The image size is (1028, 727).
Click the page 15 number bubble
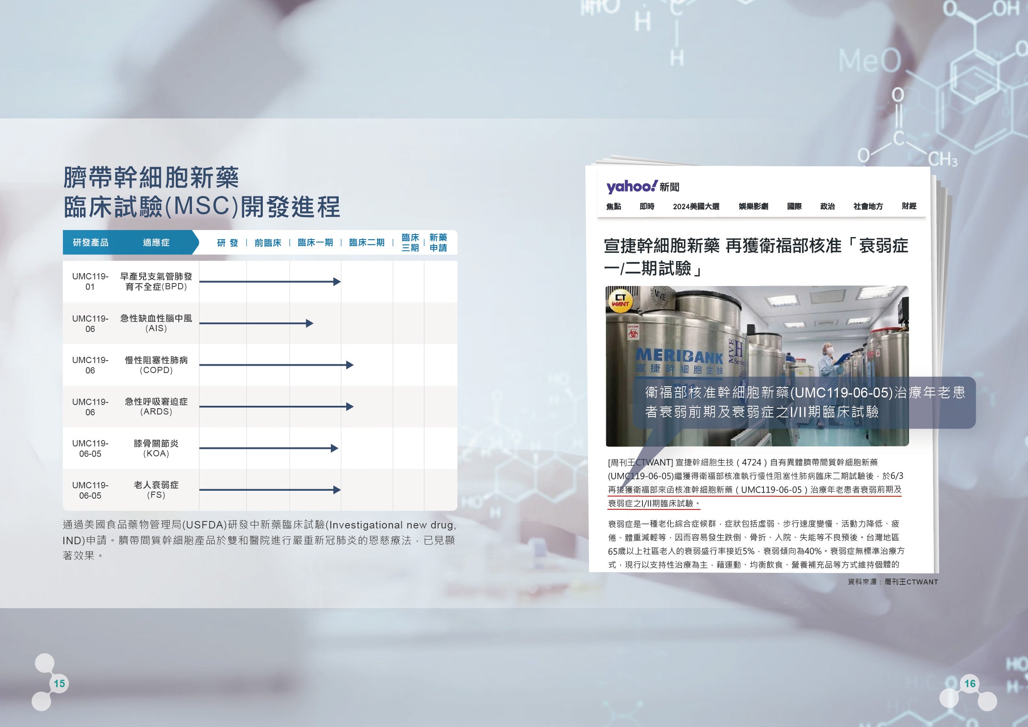tap(59, 683)
